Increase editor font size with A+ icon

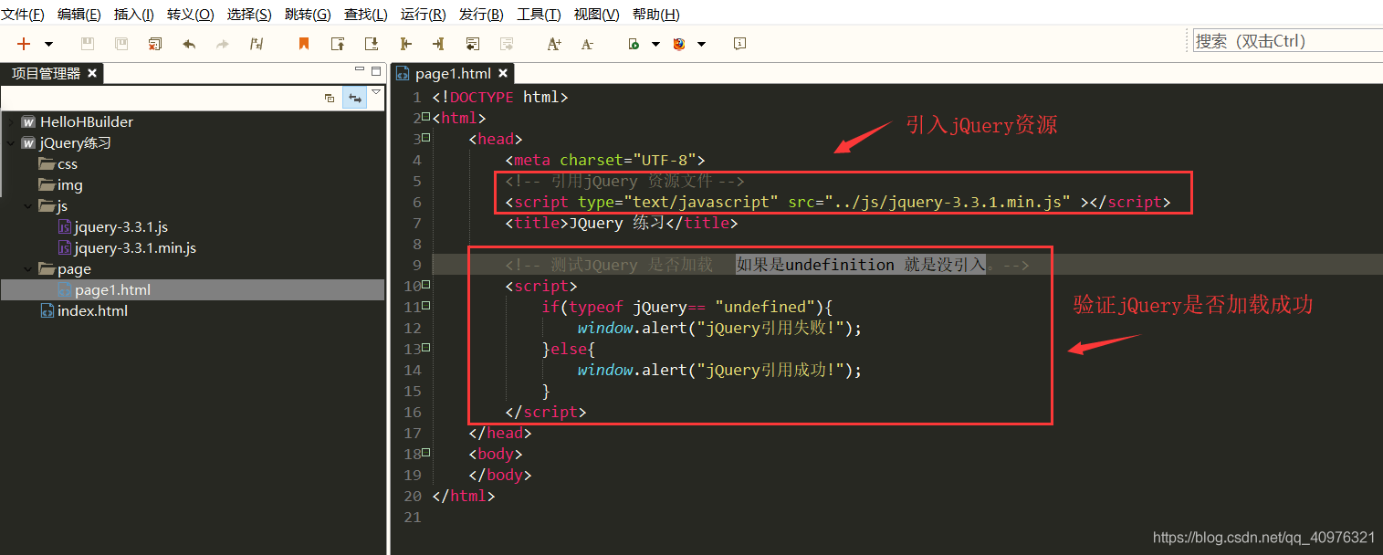pyautogui.click(x=552, y=43)
